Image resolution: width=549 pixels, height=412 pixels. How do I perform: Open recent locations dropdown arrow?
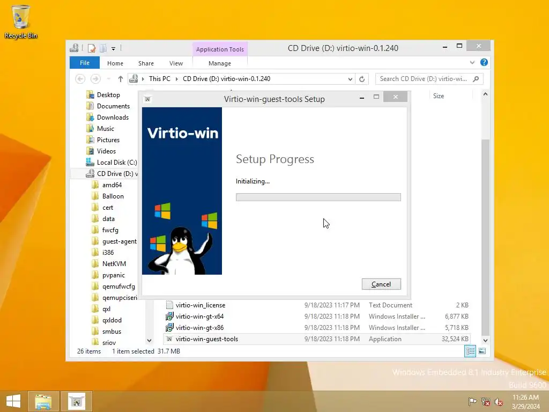click(108, 79)
